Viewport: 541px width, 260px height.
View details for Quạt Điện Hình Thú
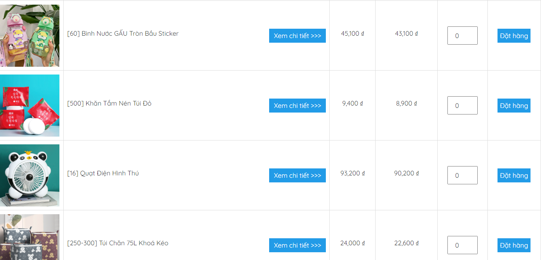click(x=297, y=175)
